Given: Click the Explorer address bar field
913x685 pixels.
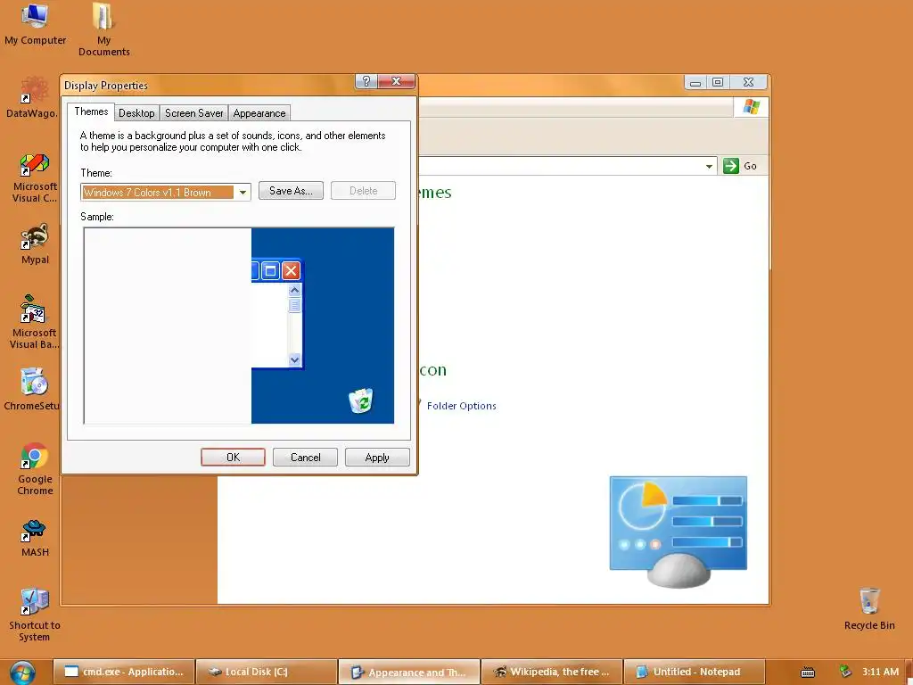Looking at the screenshot, I should click(568, 166).
